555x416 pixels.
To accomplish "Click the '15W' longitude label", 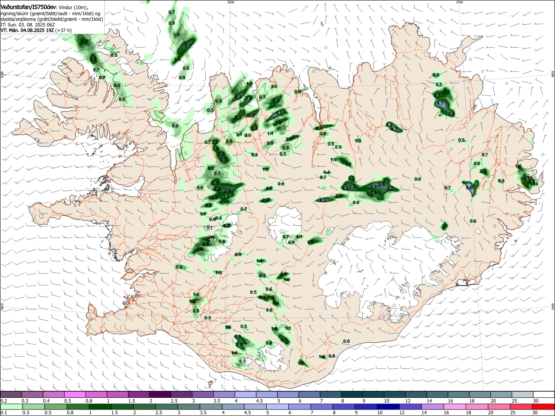I will point(459,2).
